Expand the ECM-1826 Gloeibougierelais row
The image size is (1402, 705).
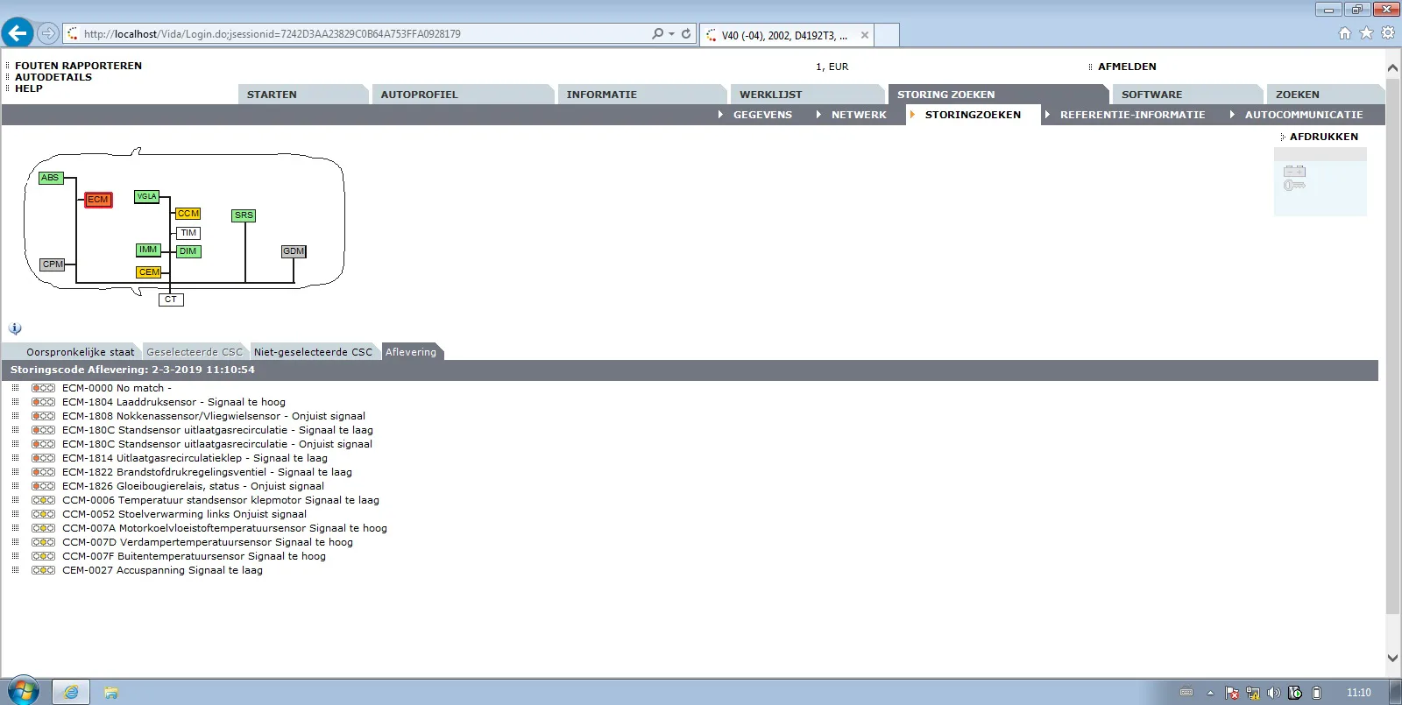pyautogui.click(x=15, y=486)
